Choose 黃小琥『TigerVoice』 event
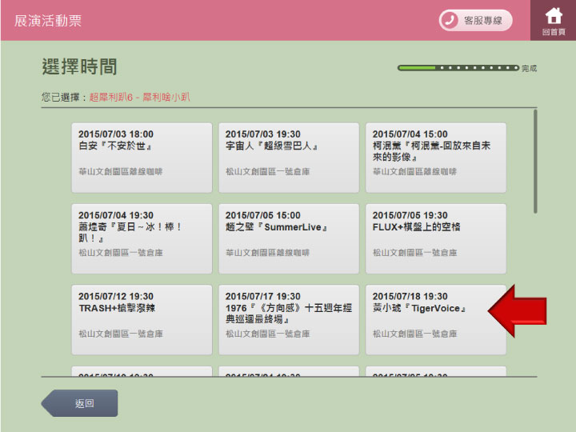Viewport: 576px width, 432px height. [x=436, y=319]
